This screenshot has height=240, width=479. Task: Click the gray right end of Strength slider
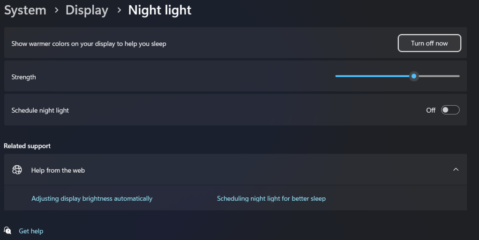click(445, 76)
